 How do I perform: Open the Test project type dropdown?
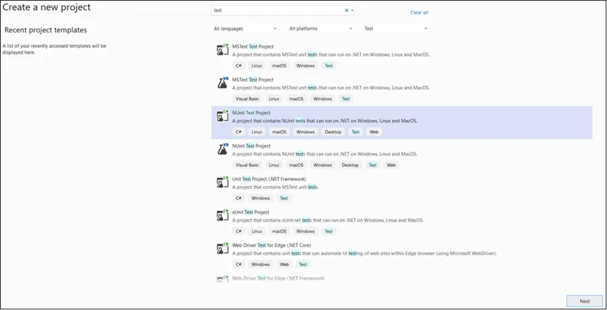[x=395, y=29]
